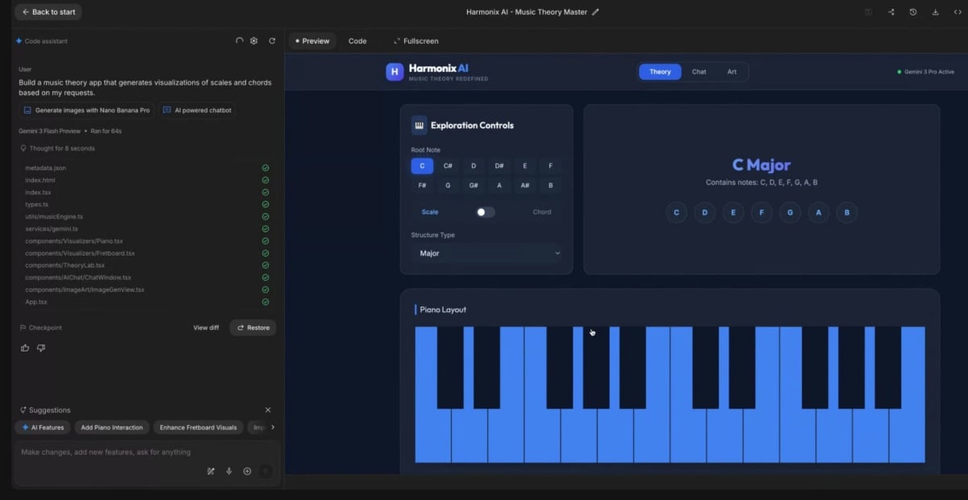Thumbs up the generated checkpoint
This screenshot has width=968, height=500.
(25, 347)
